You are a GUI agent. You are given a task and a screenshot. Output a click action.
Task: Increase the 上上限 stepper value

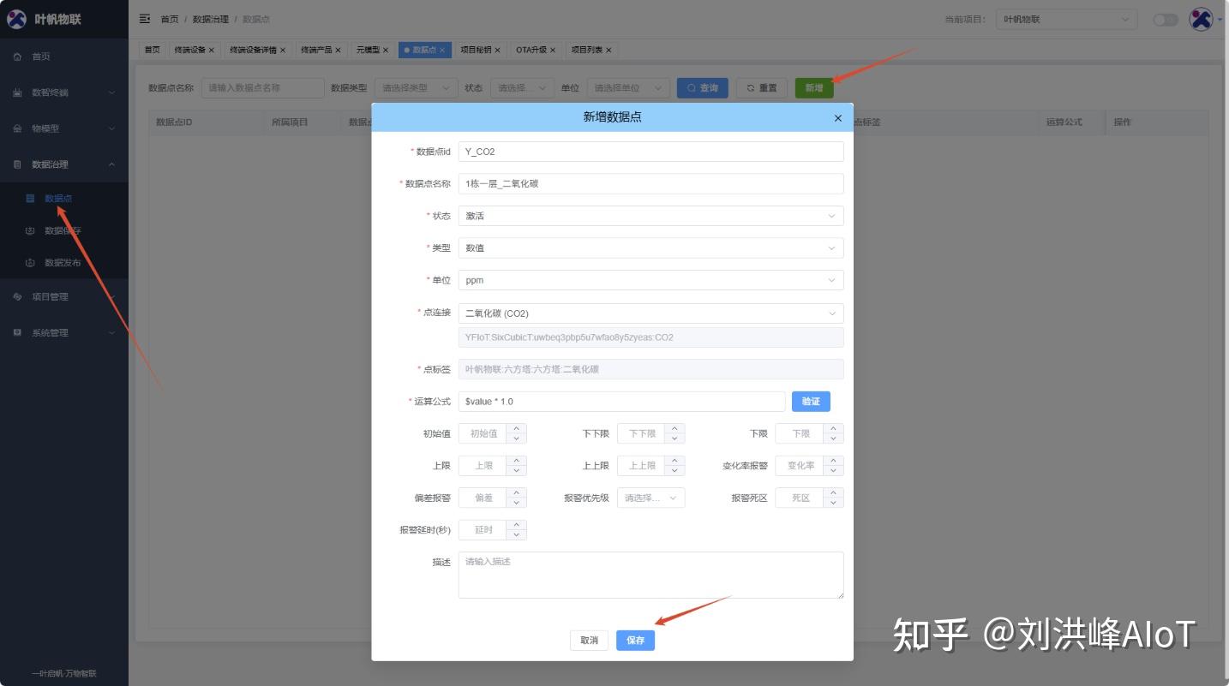coord(674,461)
